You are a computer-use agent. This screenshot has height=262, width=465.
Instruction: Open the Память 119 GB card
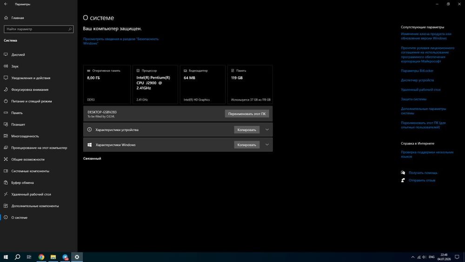pyautogui.click(x=250, y=85)
